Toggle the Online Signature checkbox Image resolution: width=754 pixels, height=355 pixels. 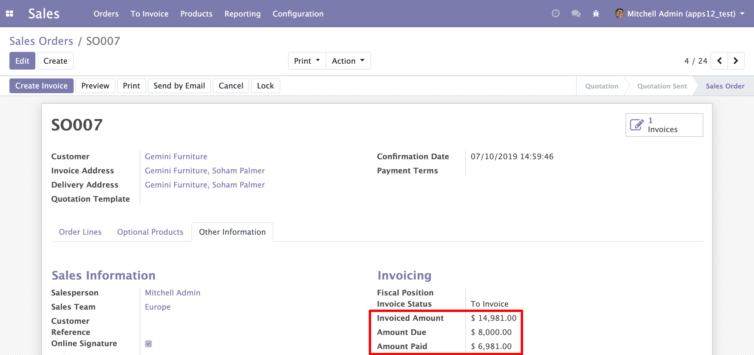(x=148, y=344)
